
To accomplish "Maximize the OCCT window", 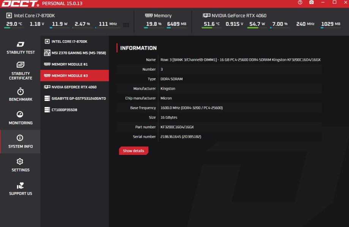I will pyautogui.click(x=335, y=2).
